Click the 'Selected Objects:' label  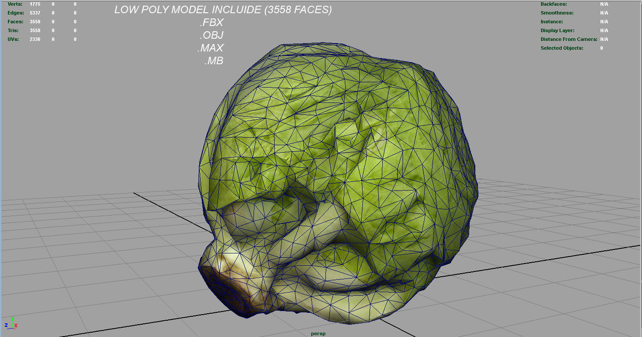[562, 48]
